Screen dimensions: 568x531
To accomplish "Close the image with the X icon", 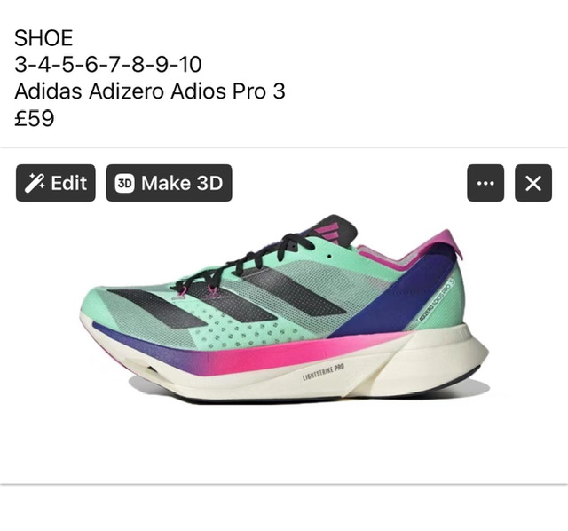I will (532, 183).
